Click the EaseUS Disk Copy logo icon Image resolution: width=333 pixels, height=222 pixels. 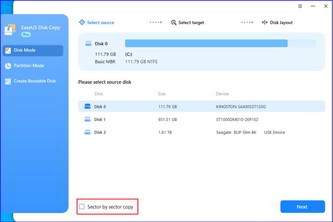[10, 30]
